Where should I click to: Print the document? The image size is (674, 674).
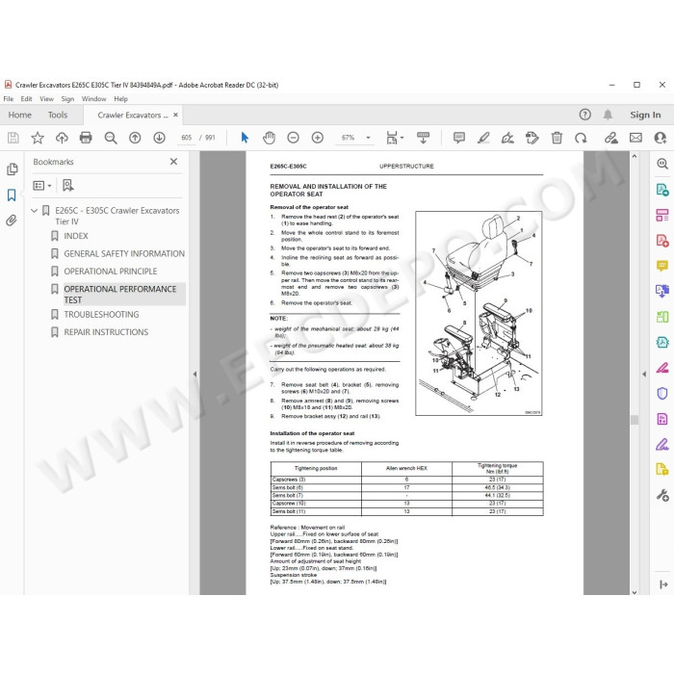pos(86,138)
